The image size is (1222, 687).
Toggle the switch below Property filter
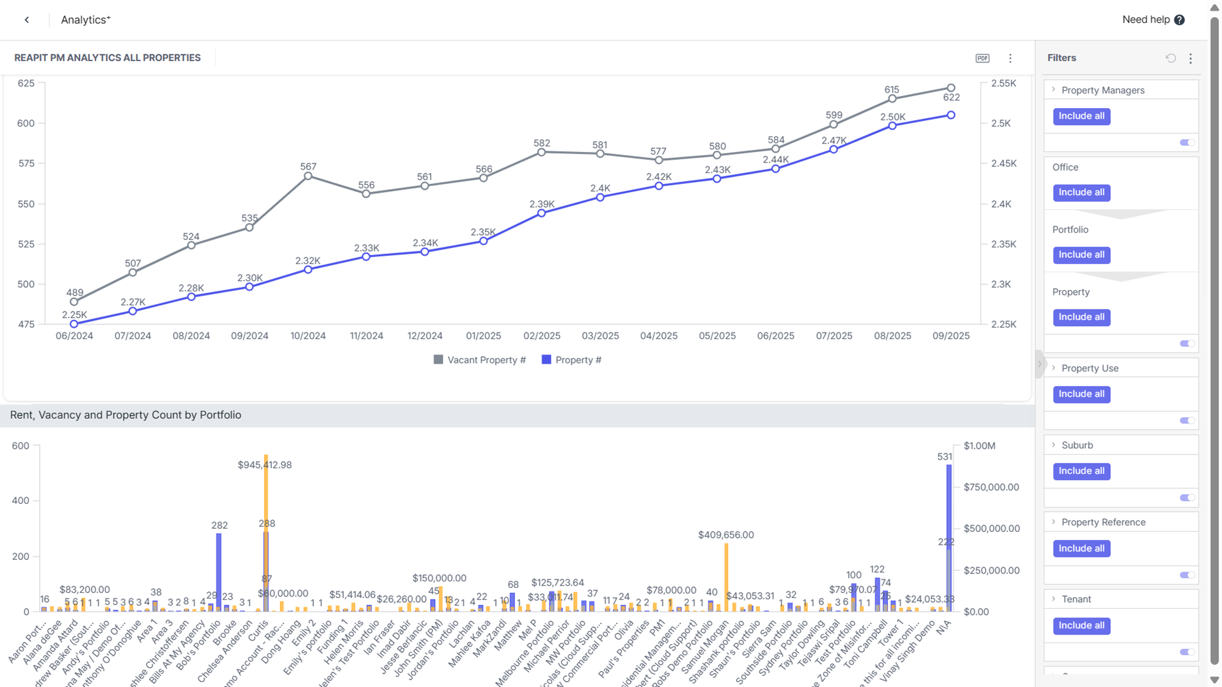(x=1187, y=343)
